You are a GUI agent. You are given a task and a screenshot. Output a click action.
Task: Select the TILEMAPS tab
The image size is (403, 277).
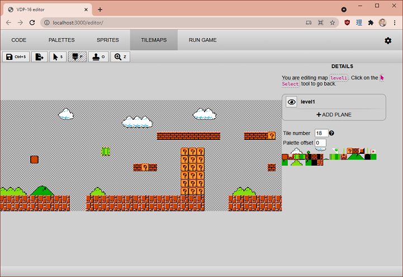154,40
